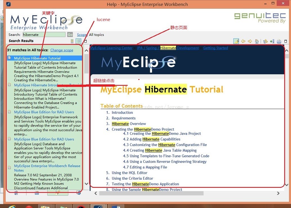Open the Requirements contents entry

pyautogui.click(x=124, y=118)
